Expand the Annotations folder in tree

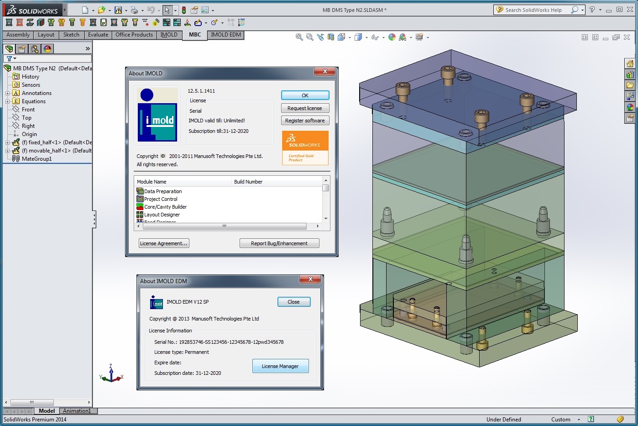tap(7, 93)
